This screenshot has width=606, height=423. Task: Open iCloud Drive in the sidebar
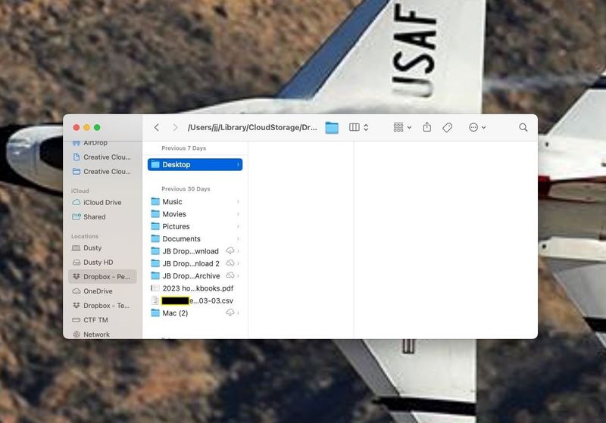point(102,202)
